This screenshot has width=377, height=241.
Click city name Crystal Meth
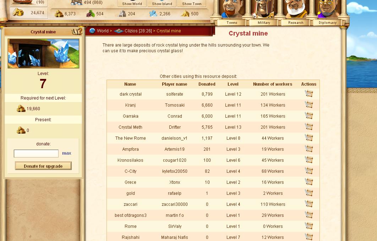pyautogui.click(x=131, y=127)
